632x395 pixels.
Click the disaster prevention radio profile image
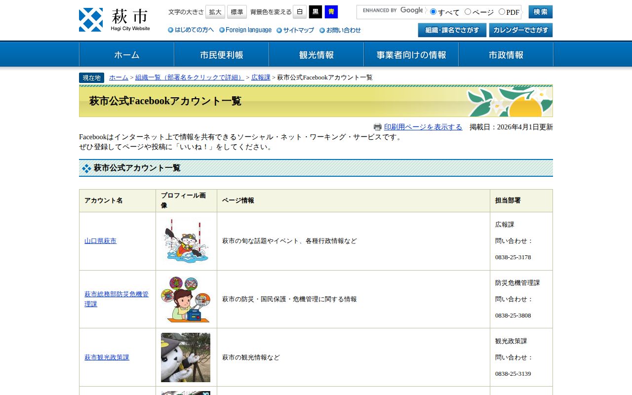point(186,299)
